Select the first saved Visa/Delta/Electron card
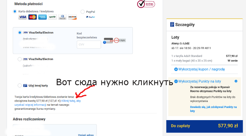 point(20,33)
